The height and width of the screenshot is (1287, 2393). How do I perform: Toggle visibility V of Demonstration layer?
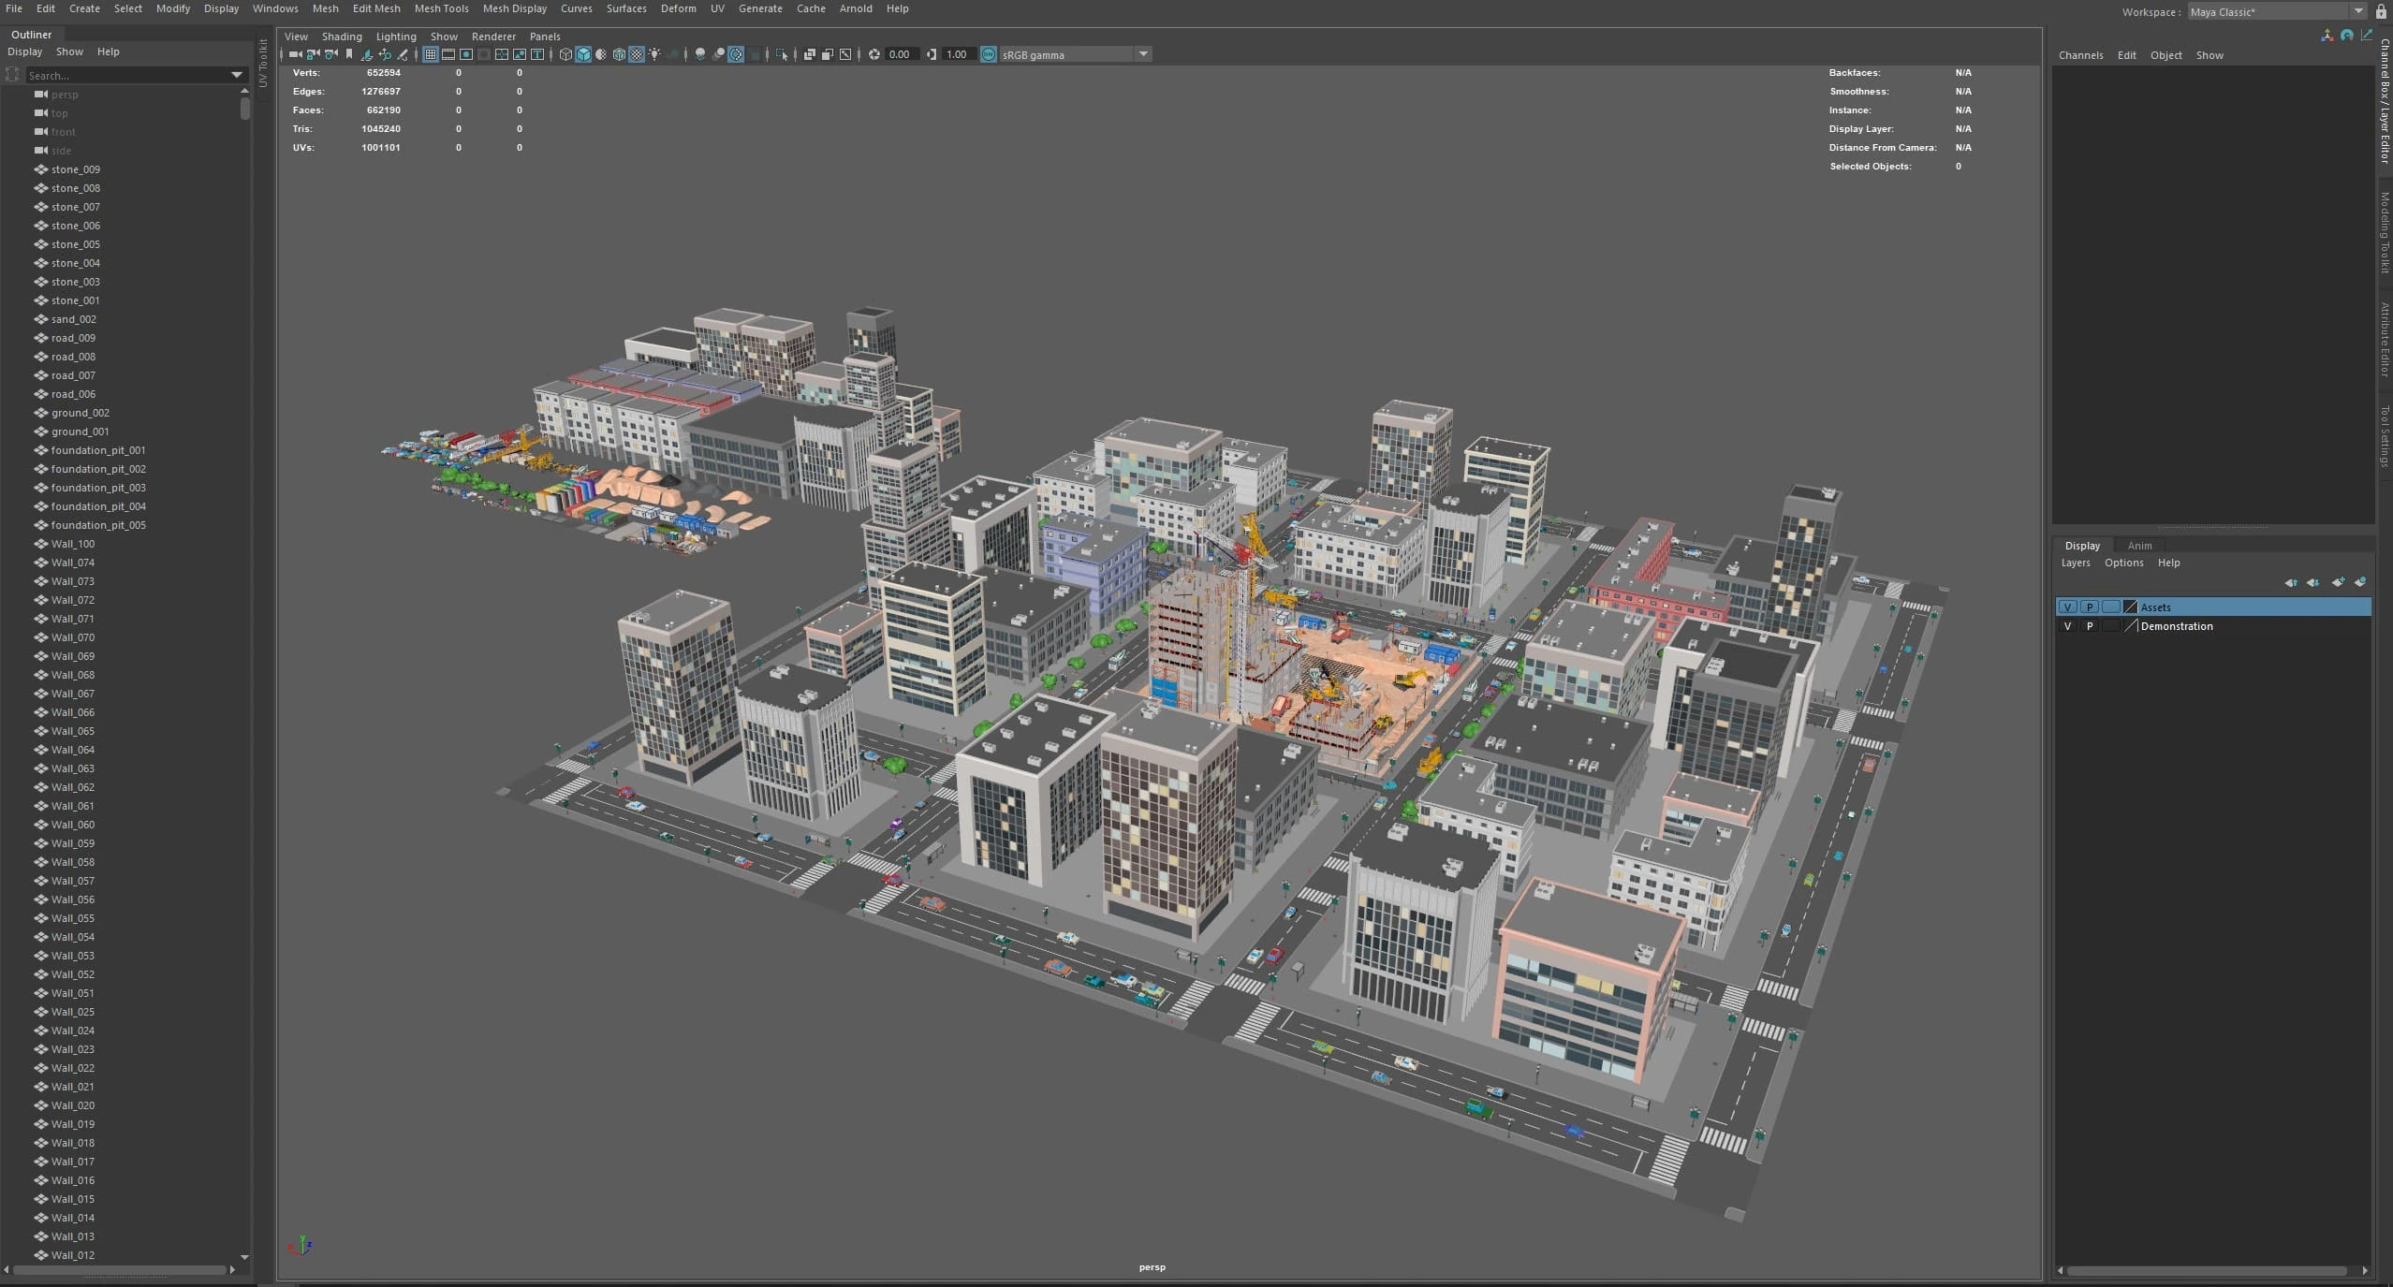[2068, 626]
